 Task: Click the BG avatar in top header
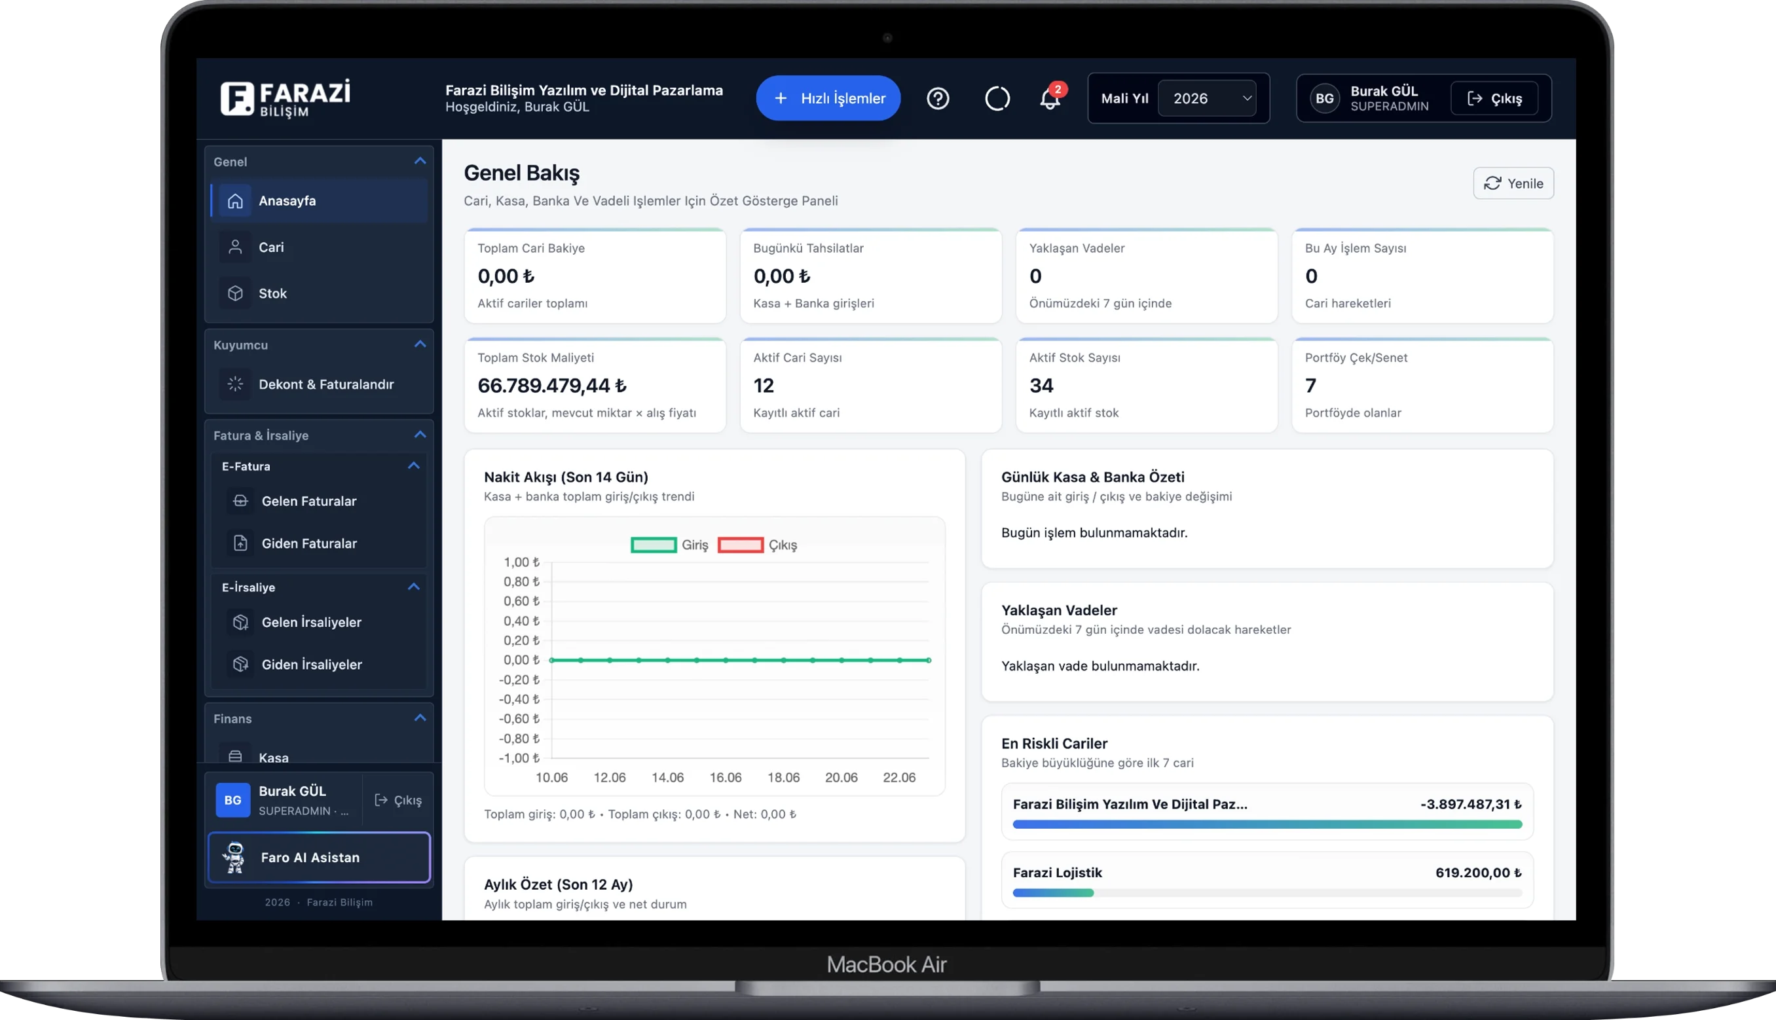1324,99
